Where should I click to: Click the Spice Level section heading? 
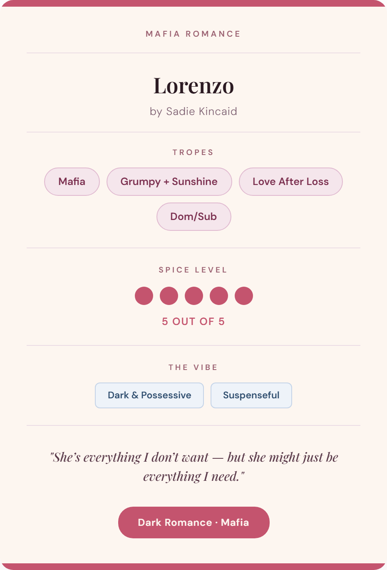pos(193,270)
